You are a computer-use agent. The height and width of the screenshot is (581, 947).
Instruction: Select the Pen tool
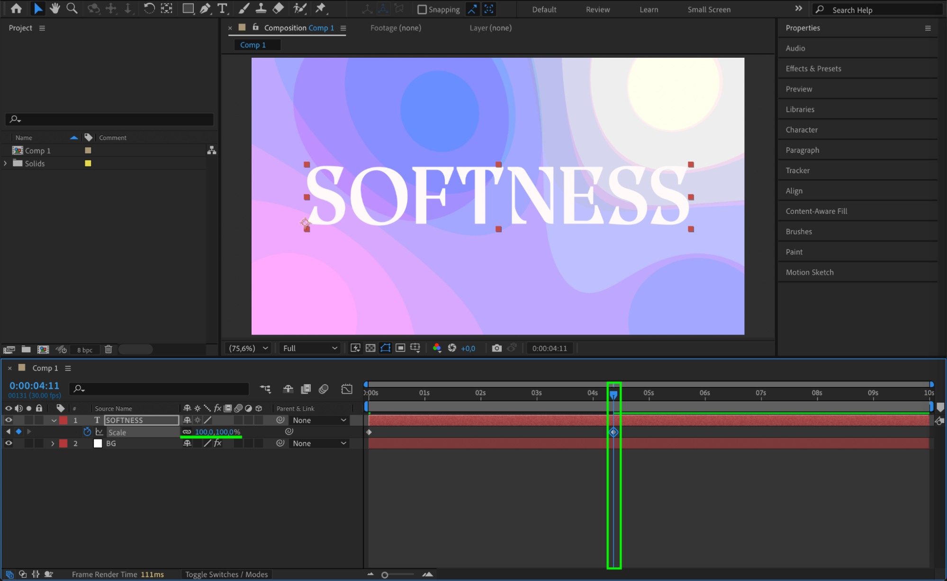coord(205,9)
